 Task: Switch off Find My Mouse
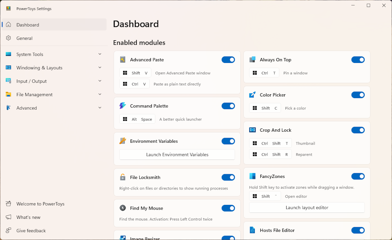(x=228, y=208)
